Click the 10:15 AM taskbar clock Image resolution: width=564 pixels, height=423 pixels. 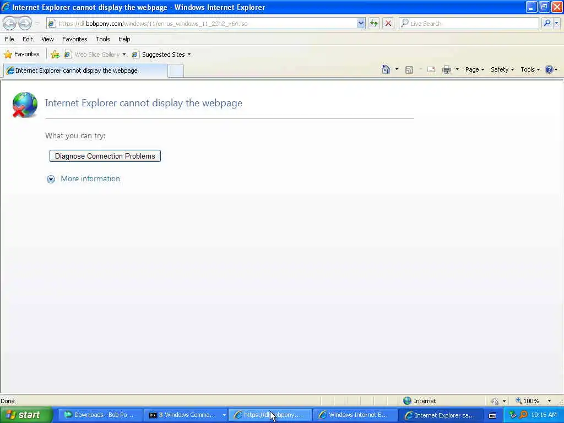tap(544, 415)
